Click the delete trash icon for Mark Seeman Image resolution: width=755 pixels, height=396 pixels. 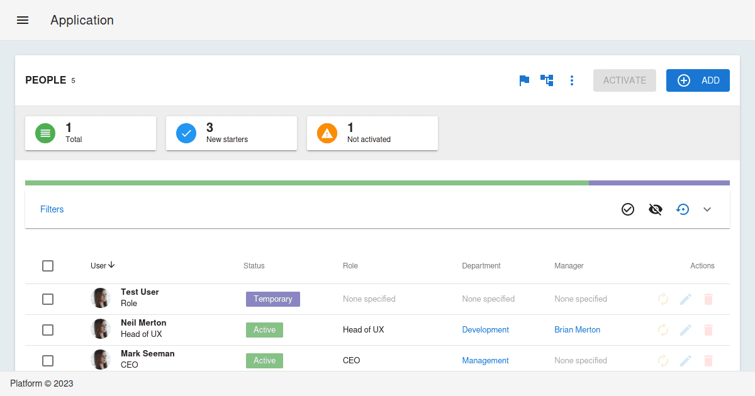click(x=708, y=360)
